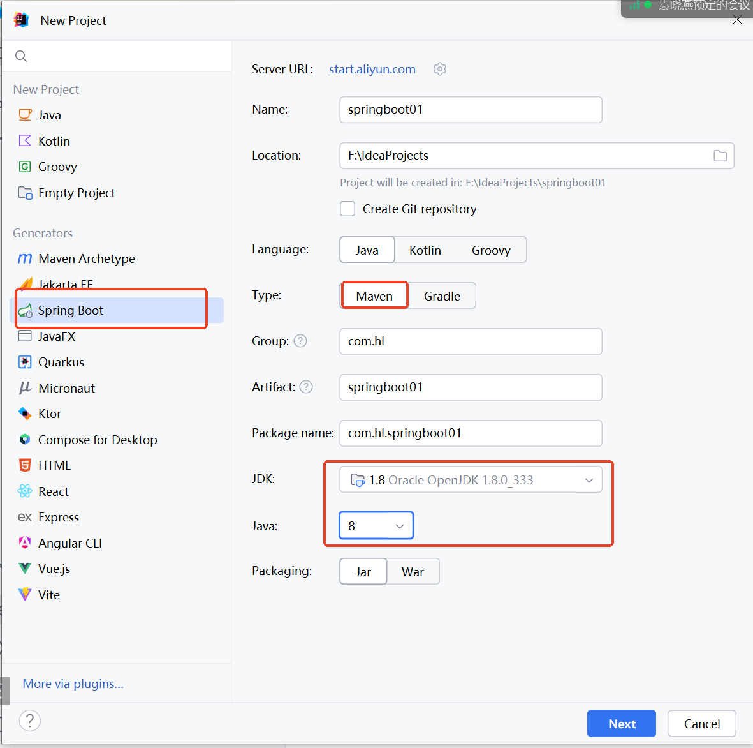Screen dimensions: 753x748
Task: Open start.aliyun.com server link
Action: pos(372,69)
